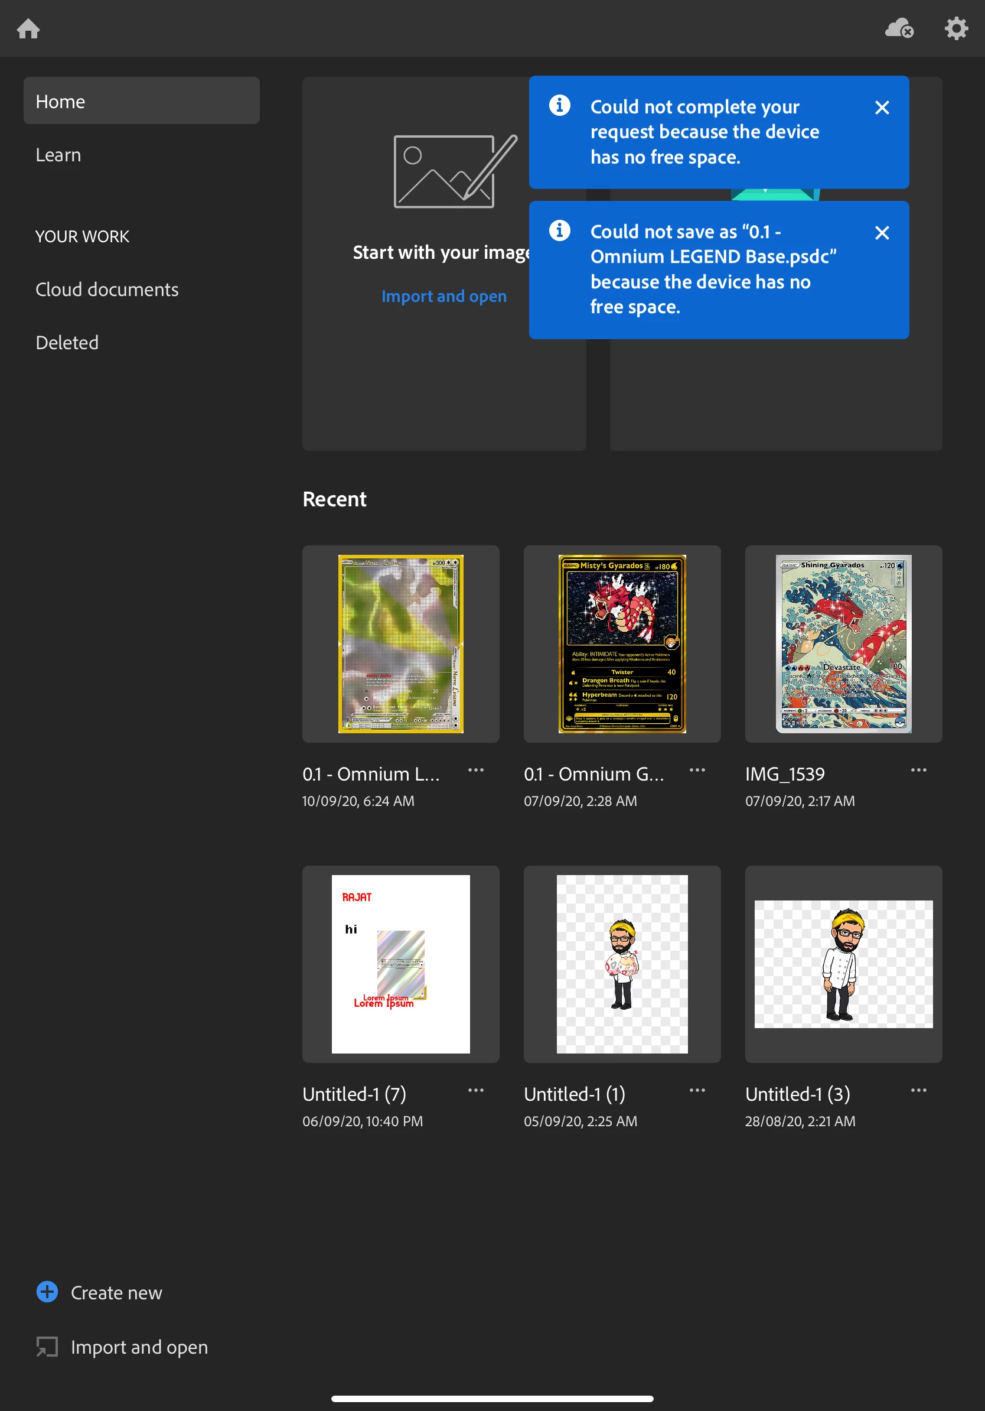985x1411 pixels.
Task: Click Create new label in sidebar
Action: tap(117, 1292)
